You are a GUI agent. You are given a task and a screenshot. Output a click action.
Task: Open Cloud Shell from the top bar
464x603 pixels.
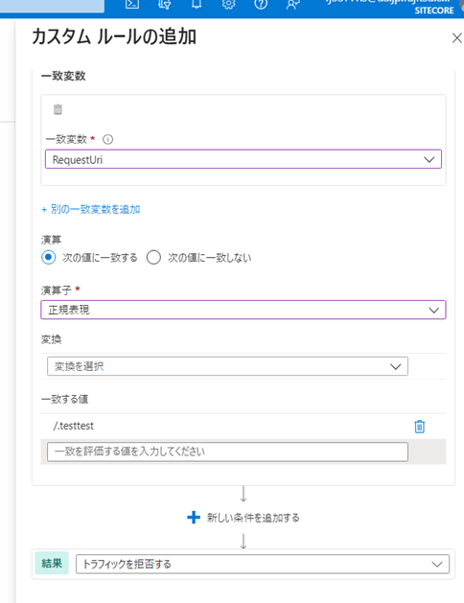tap(132, 4)
